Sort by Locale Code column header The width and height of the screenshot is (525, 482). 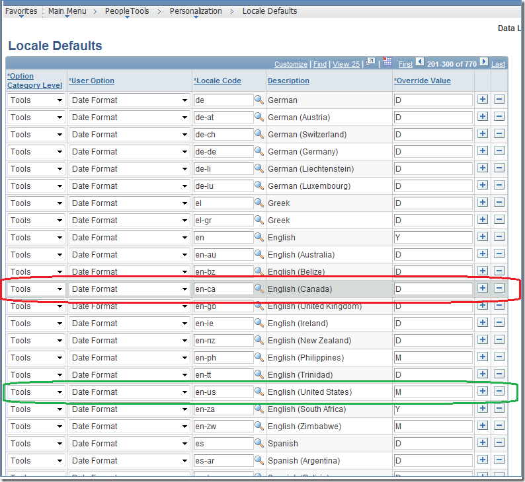218,81
